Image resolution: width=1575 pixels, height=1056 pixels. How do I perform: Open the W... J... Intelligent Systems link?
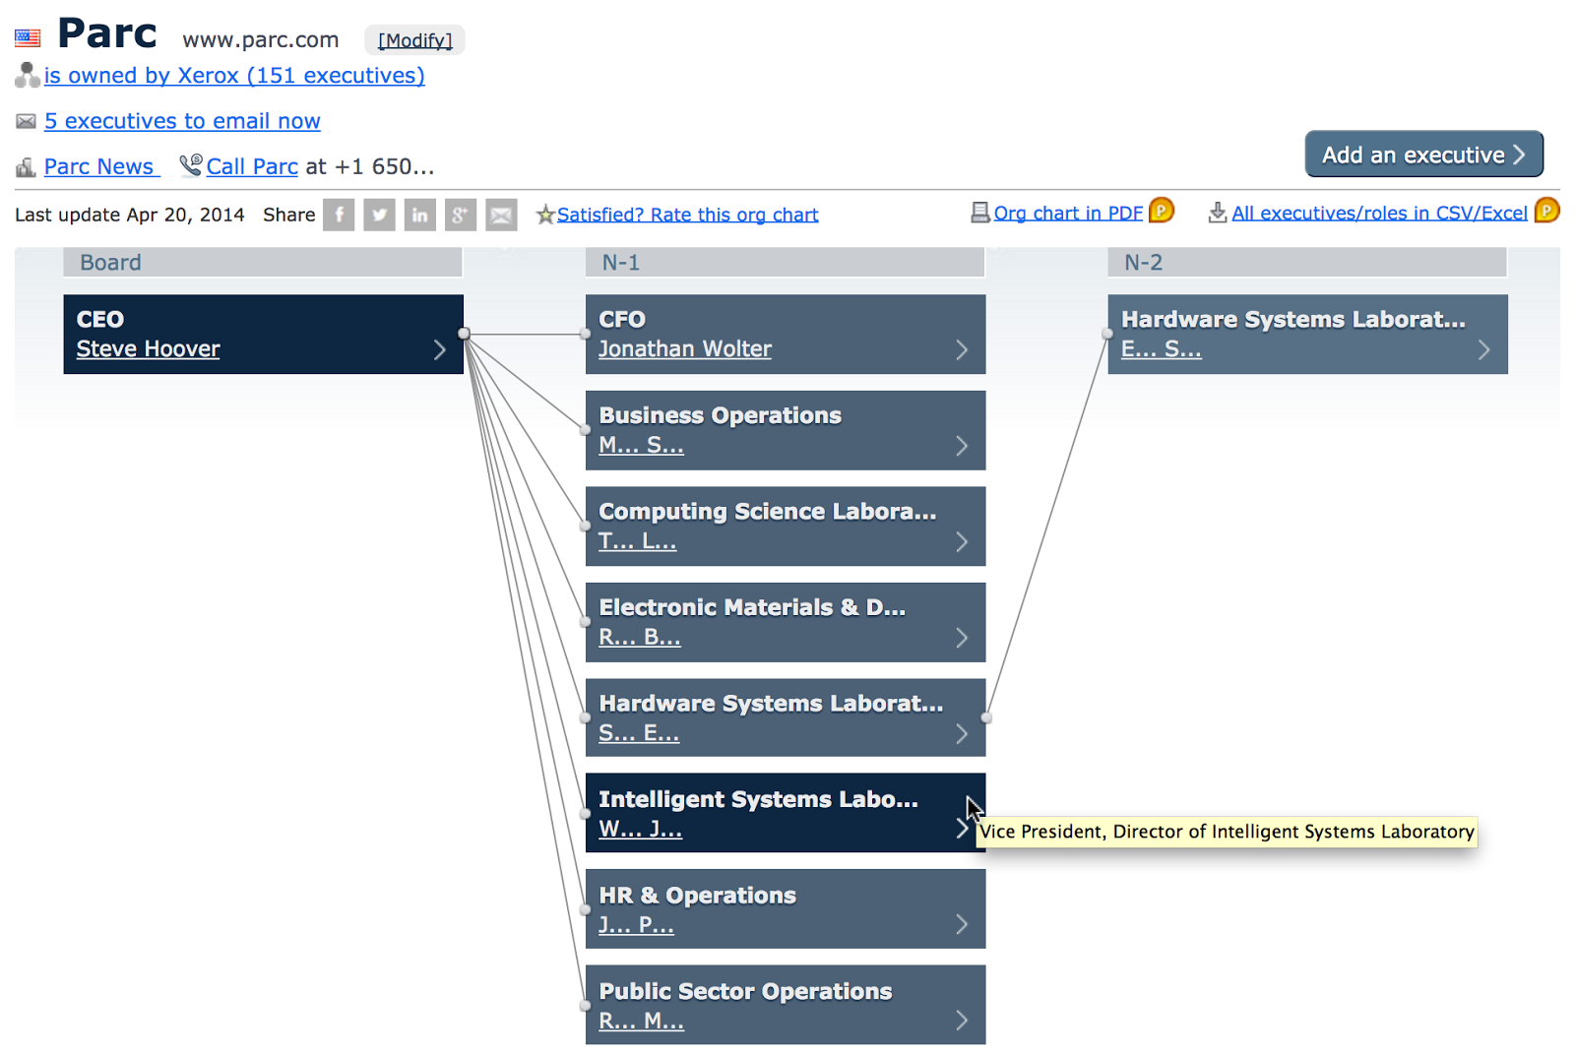[640, 830]
